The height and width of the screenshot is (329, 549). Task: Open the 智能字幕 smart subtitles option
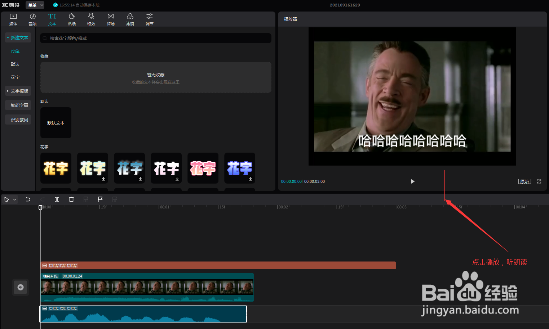click(x=18, y=105)
